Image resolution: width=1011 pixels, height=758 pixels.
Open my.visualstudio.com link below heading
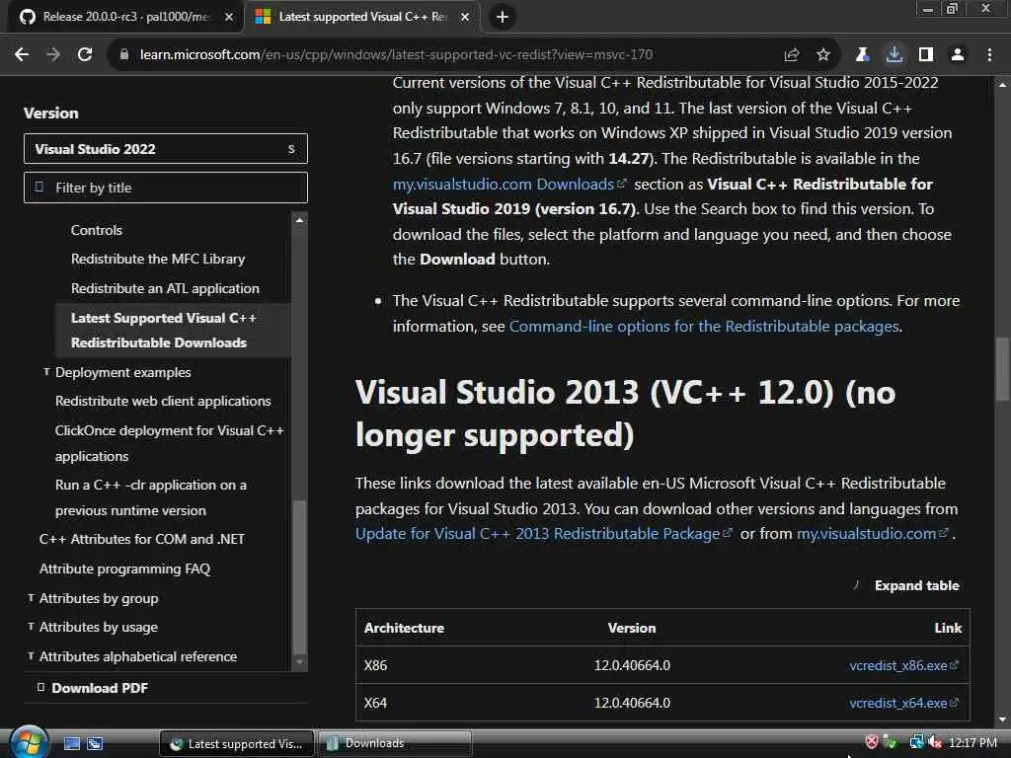click(x=873, y=534)
